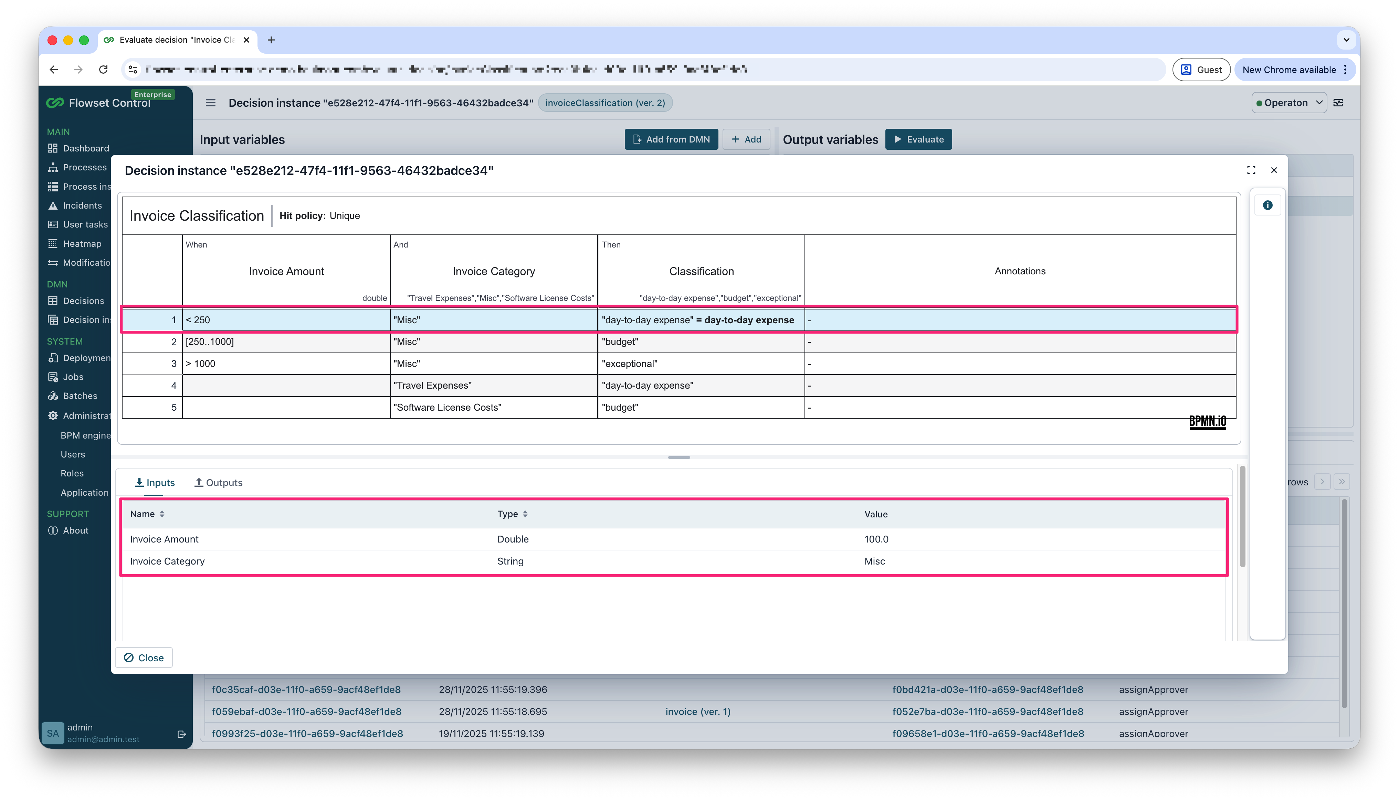Image resolution: width=1399 pixels, height=800 pixels.
Task: Open the Dashboard sidebar item
Action: click(78, 148)
